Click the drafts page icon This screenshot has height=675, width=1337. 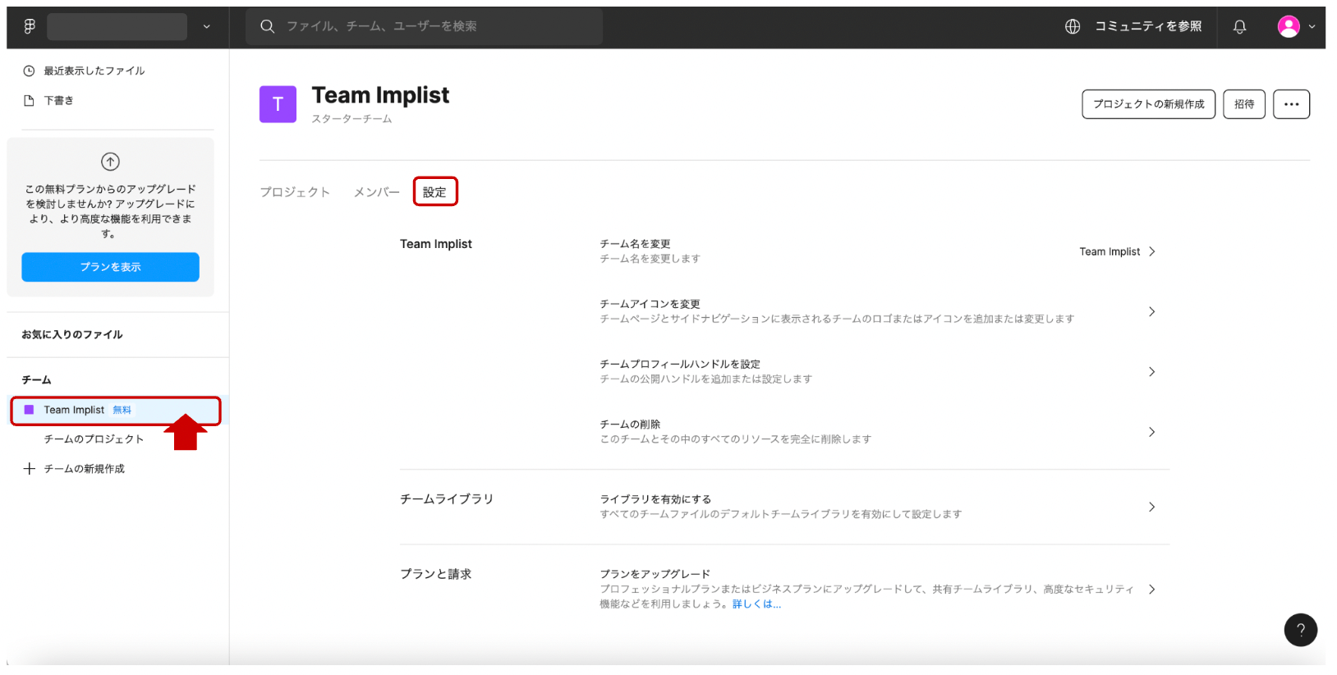tap(29, 100)
